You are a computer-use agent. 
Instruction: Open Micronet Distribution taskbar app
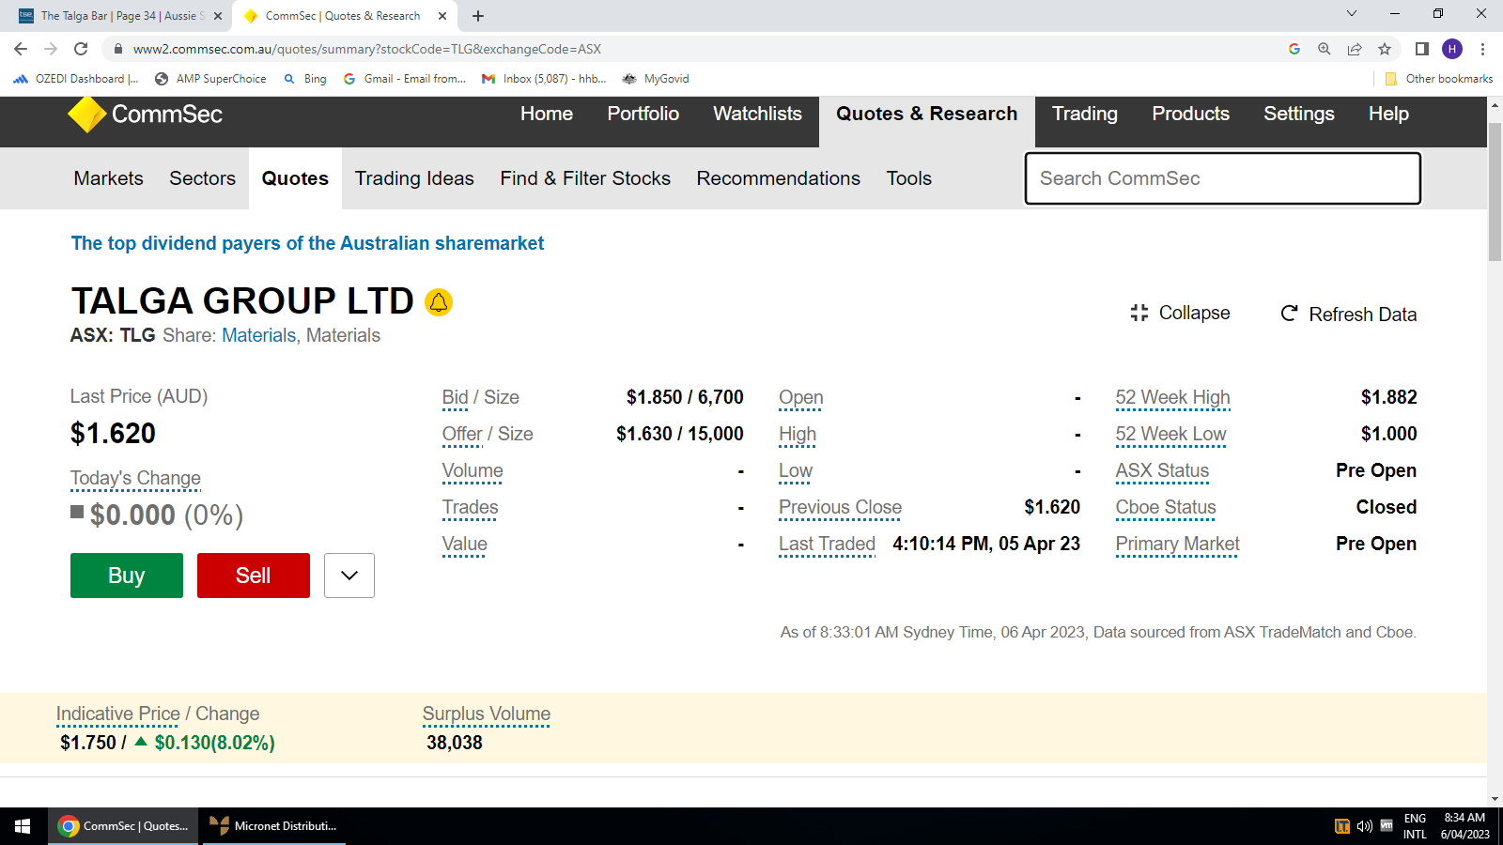(x=274, y=826)
